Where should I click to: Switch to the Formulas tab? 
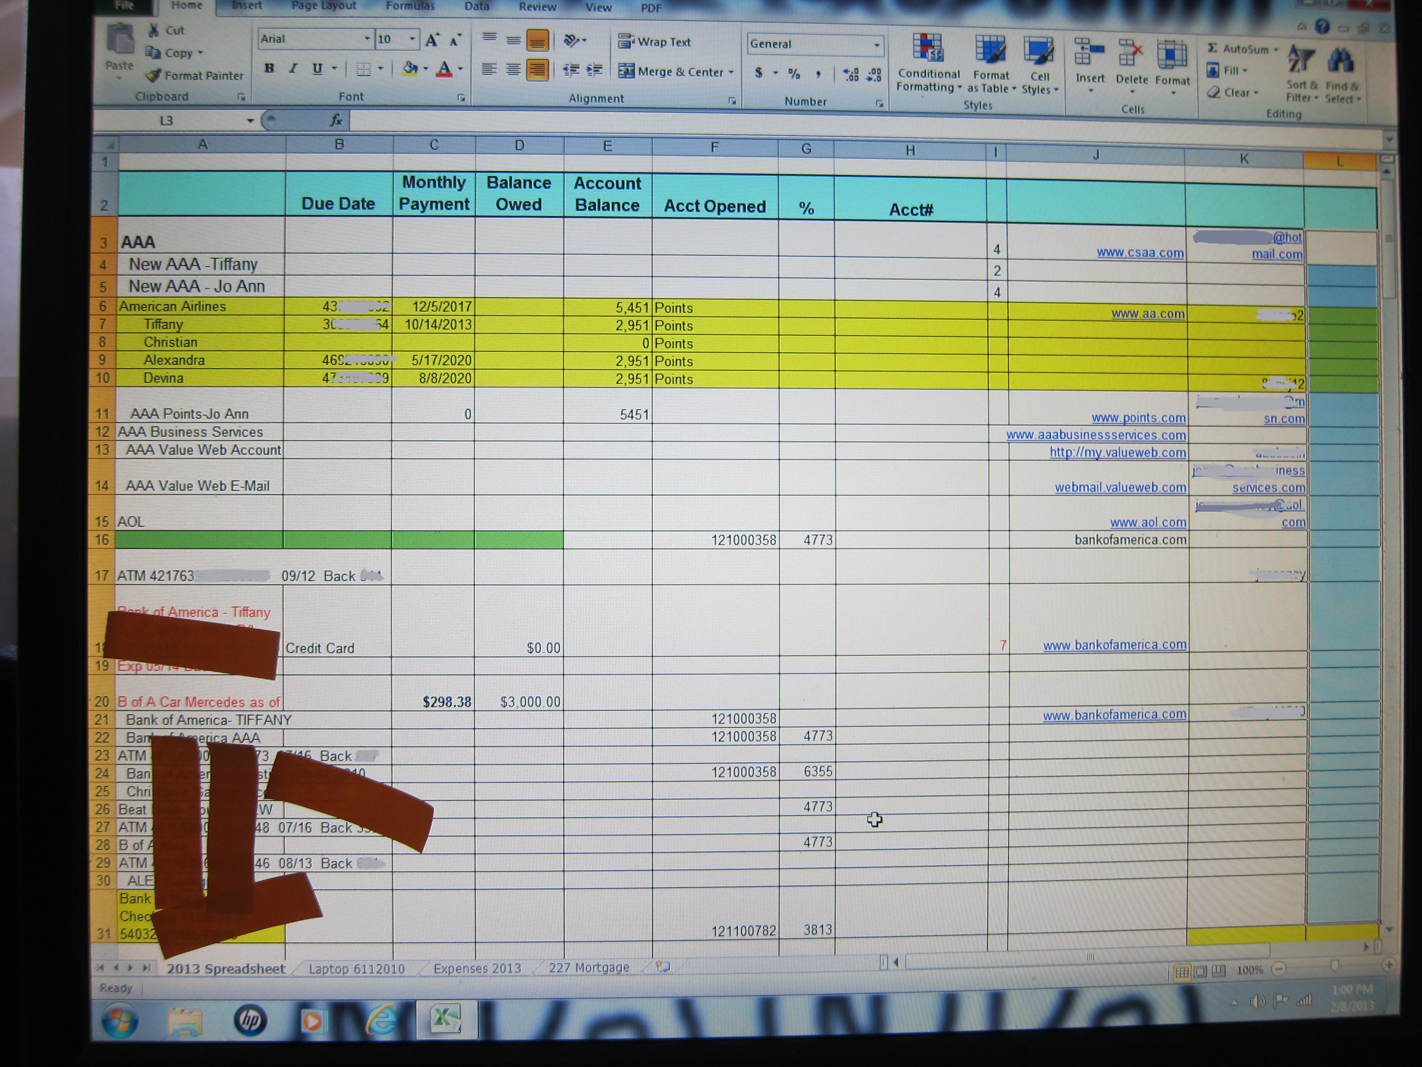tap(410, 6)
